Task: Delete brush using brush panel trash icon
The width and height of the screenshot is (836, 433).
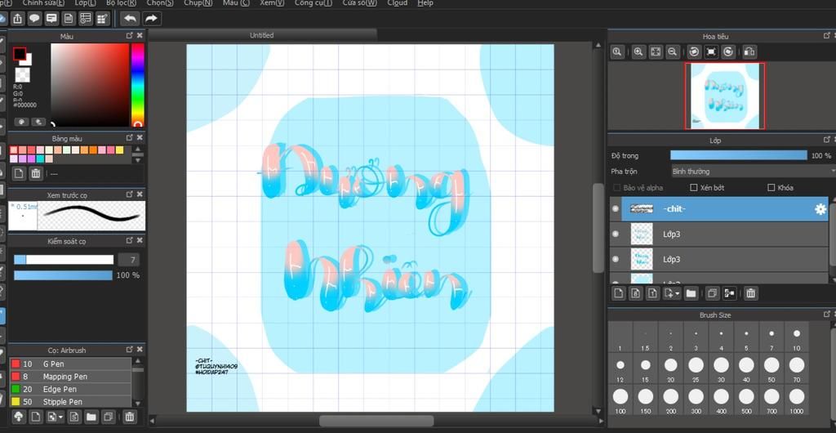Action: pos(130,417)
